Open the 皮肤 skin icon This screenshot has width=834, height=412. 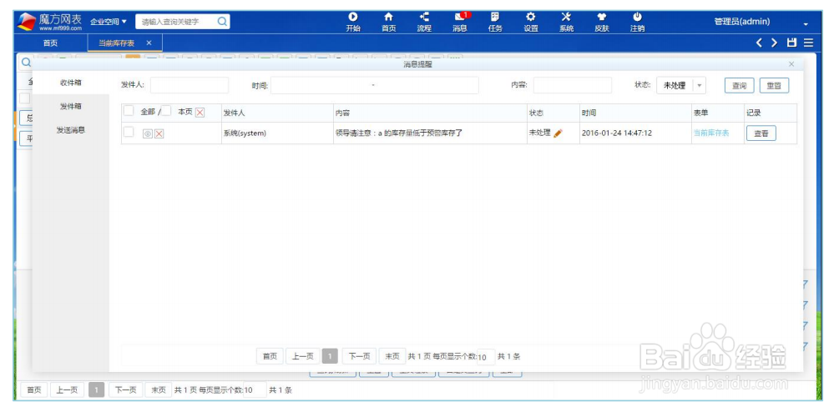click(x=602, y=17)
